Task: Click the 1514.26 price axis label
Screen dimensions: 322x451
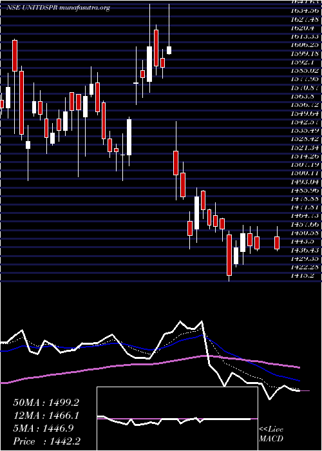Action: pos(305,156)
